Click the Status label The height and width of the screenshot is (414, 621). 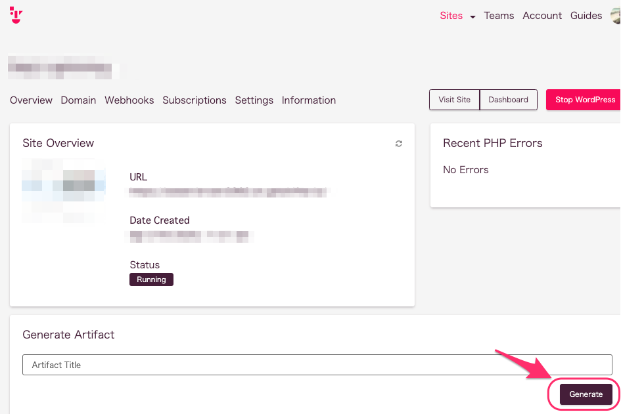coord(145,265)
